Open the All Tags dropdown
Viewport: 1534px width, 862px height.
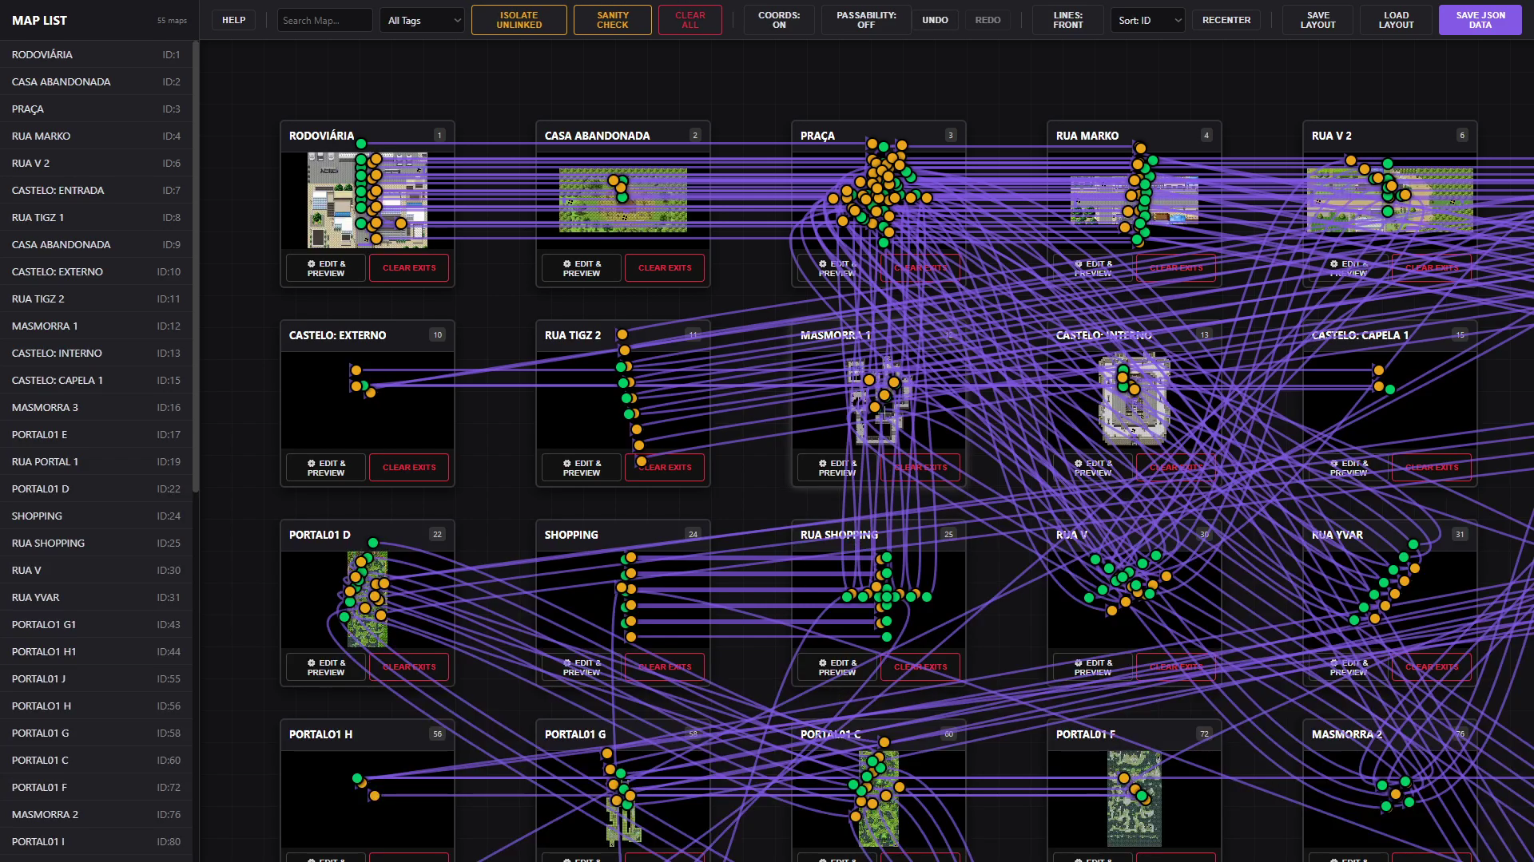coord(423,20)
